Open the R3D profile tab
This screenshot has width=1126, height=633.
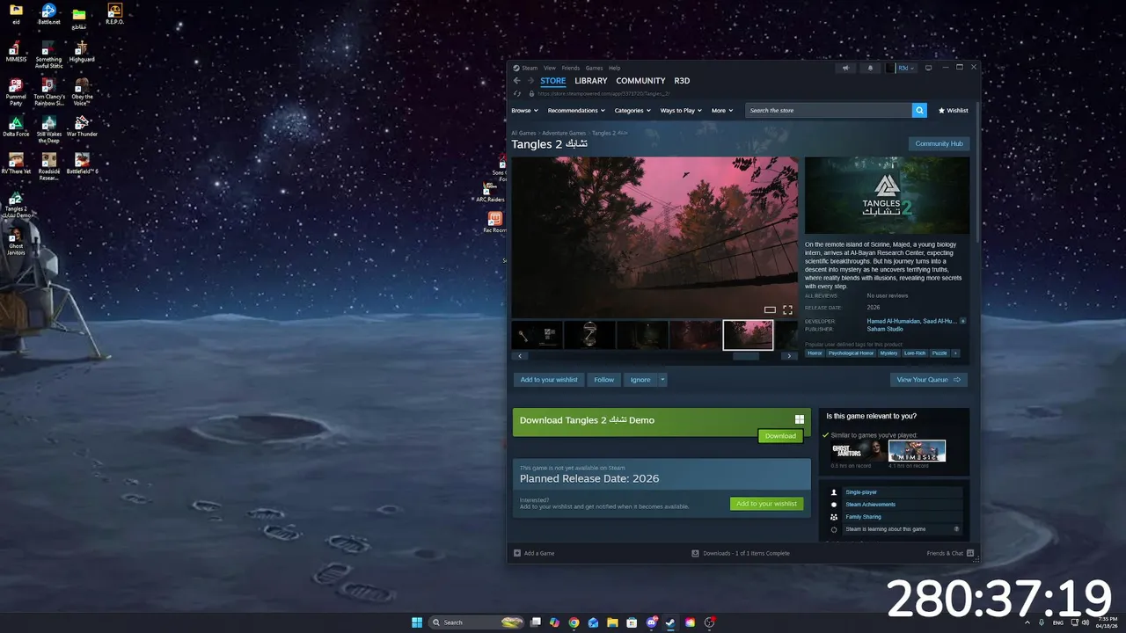682,81
